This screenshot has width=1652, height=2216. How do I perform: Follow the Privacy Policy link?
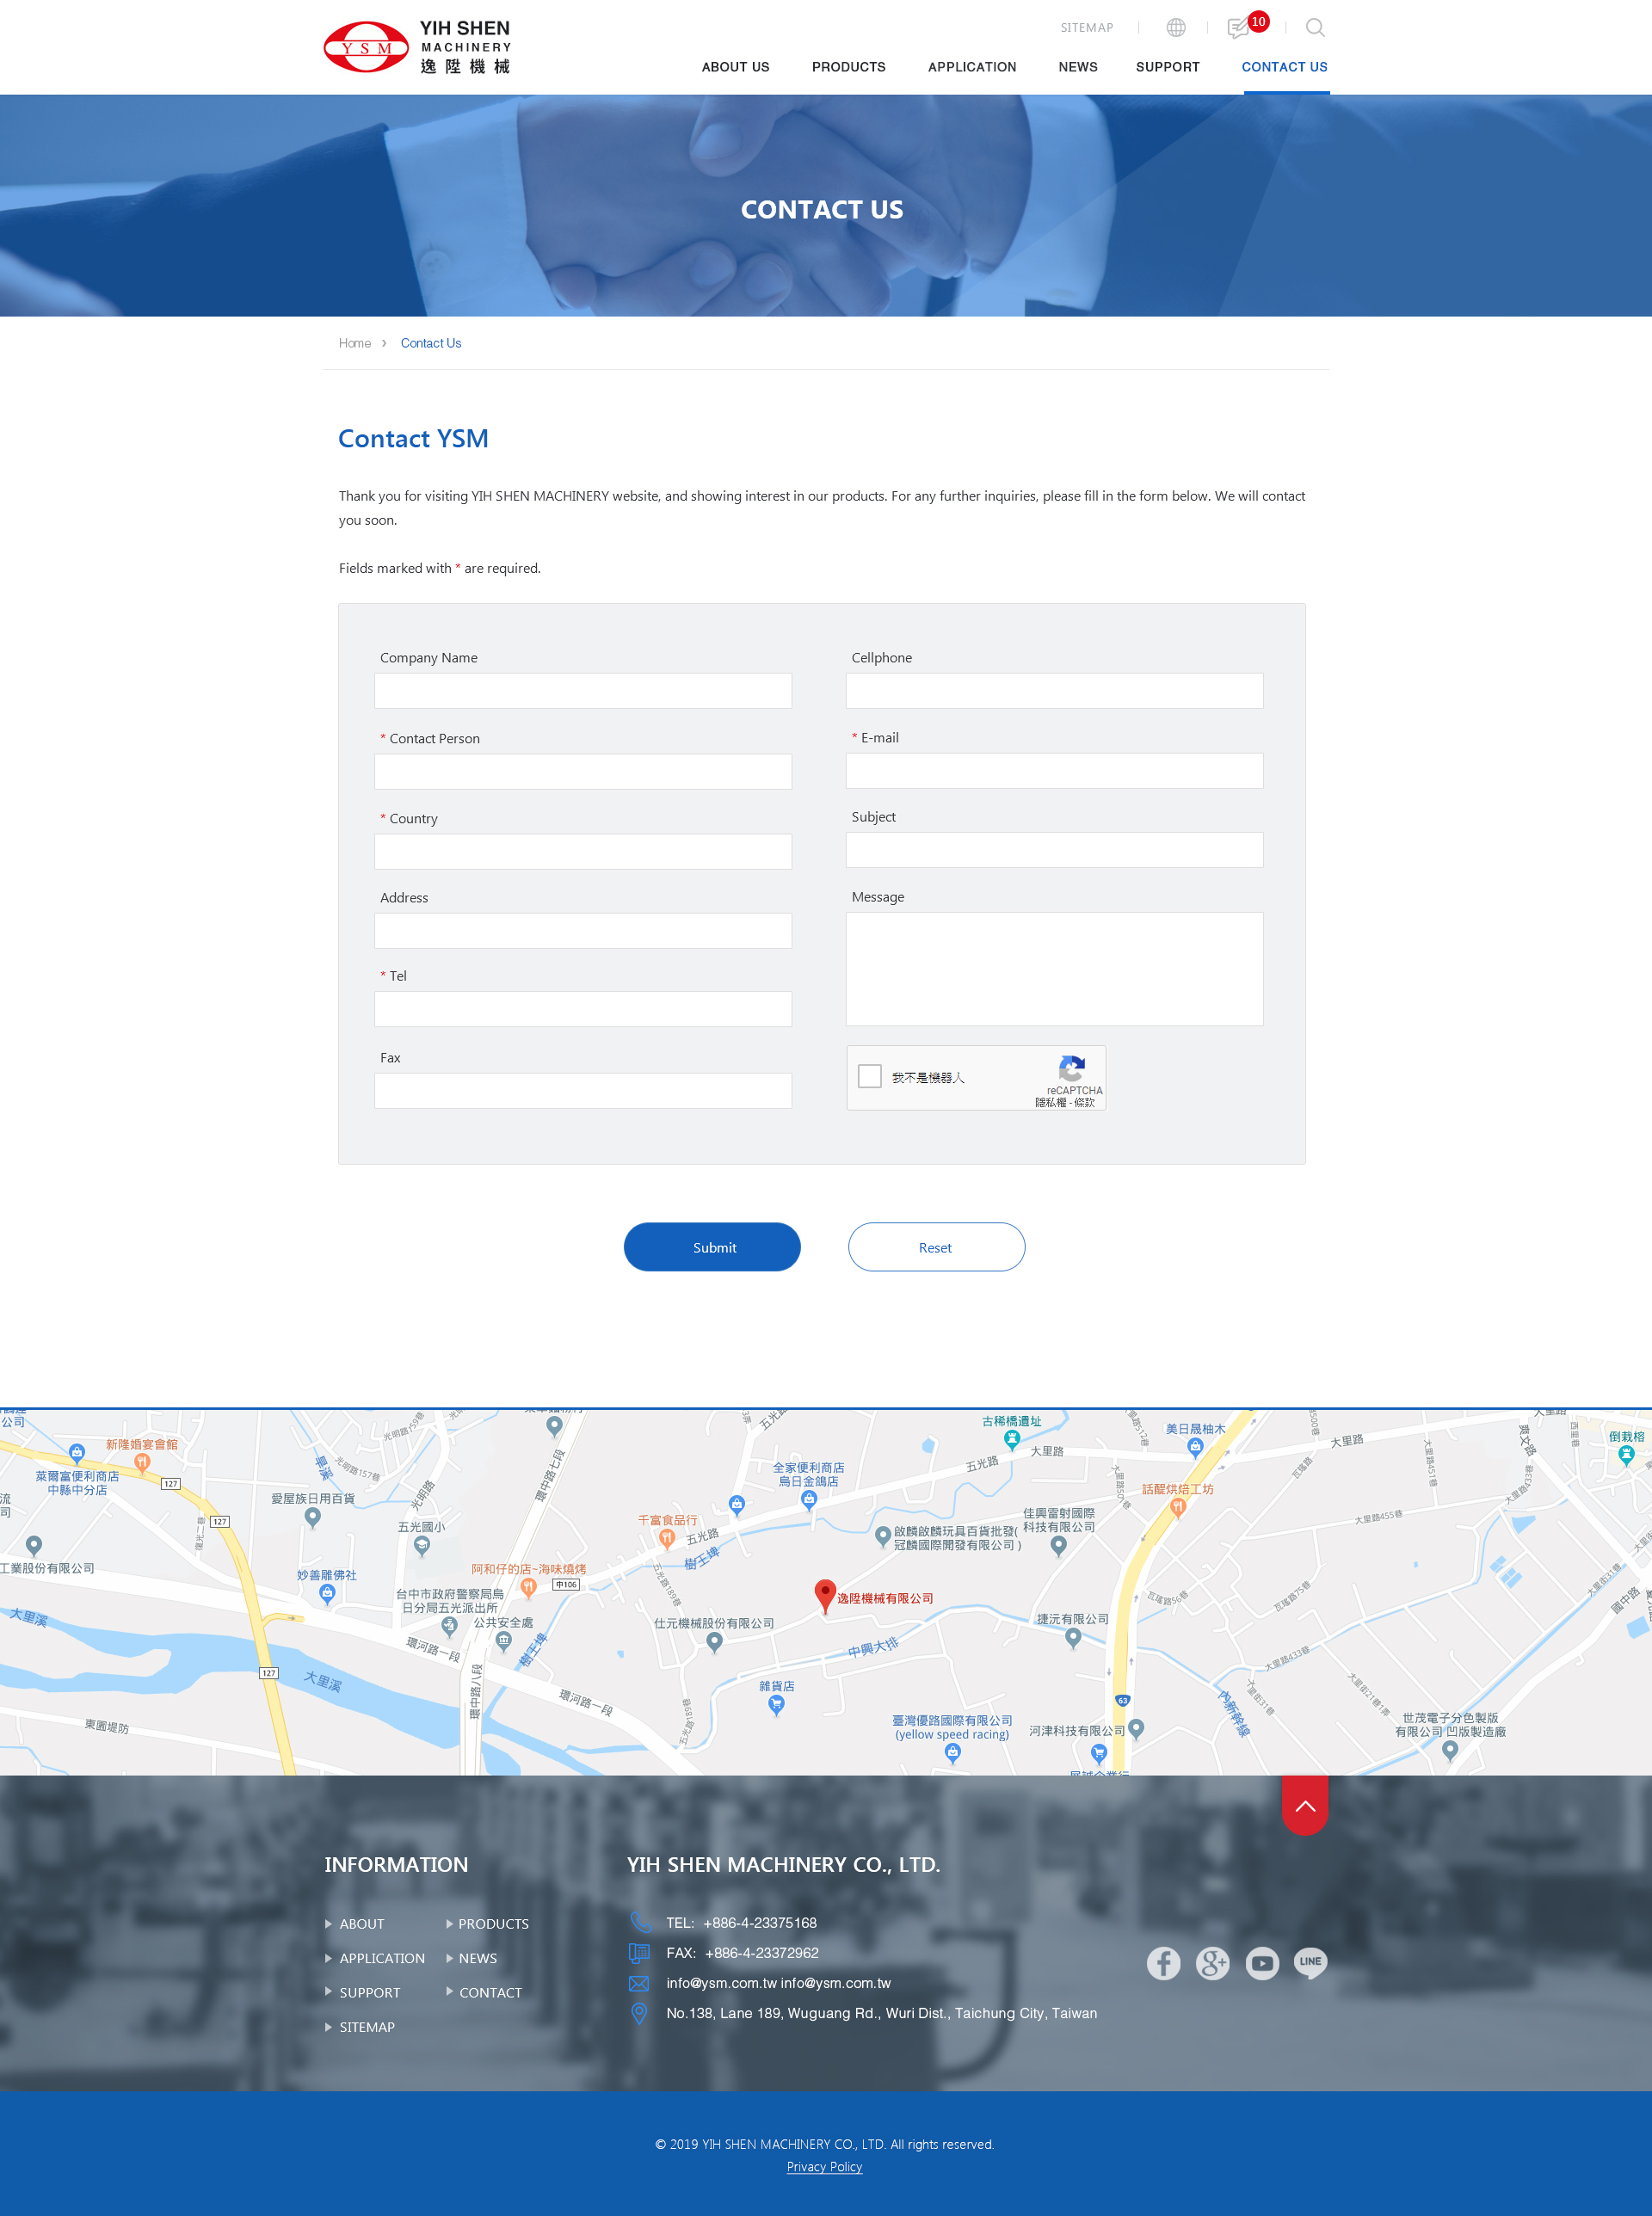tap(824, 2167)
